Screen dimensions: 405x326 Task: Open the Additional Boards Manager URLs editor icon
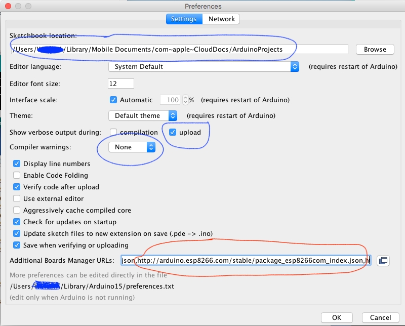coord(383,261)
